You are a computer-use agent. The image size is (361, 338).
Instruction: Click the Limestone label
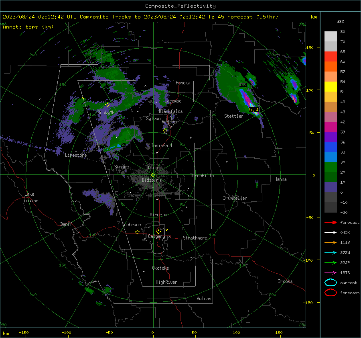coord(76,155)
